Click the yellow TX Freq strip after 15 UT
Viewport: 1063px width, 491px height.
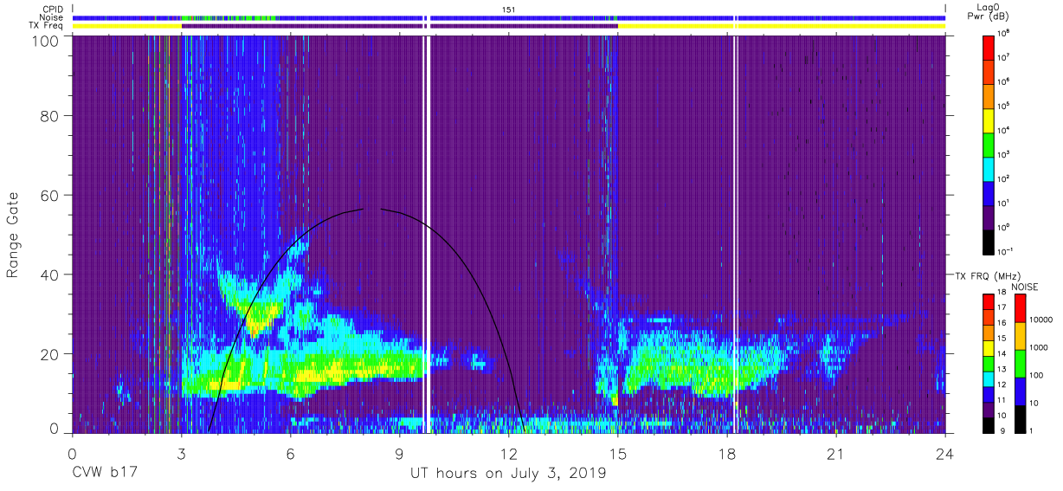pyautogui.click(x=781, y=26)
